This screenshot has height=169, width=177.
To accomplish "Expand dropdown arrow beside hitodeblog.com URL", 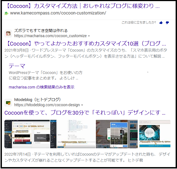I will point(82,105).
